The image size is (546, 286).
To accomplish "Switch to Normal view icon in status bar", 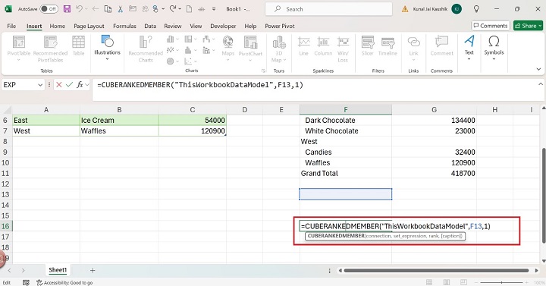I will click(429, 282).
